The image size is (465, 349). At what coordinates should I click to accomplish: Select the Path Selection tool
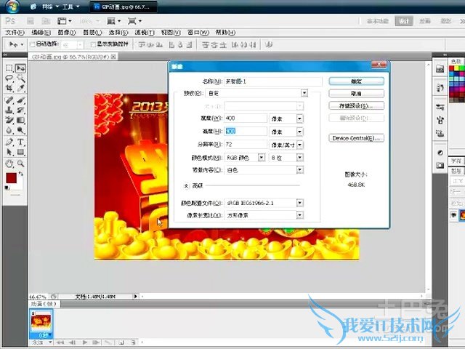(x=9, y=152)
